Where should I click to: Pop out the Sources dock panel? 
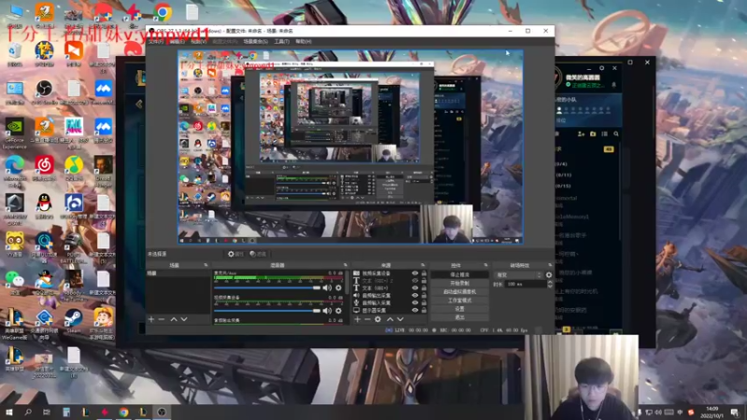click(x=423, y=265)
